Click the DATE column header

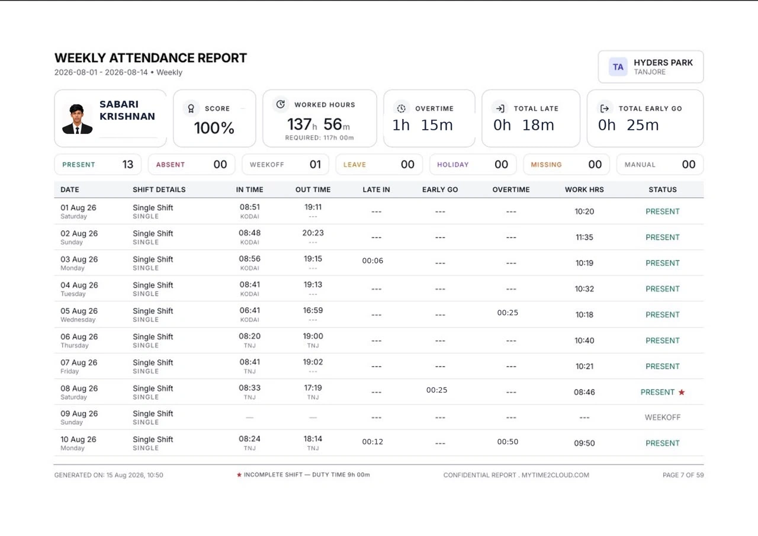[x=70, y=190]
